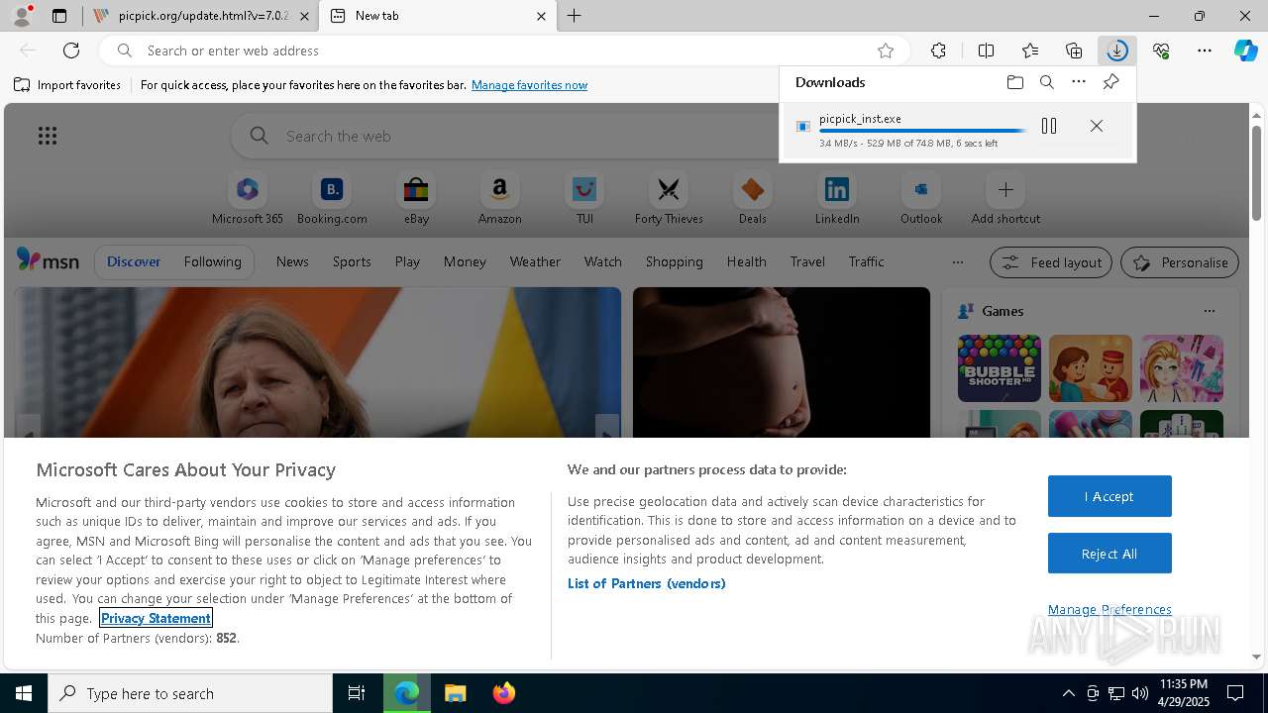Open Booking.com shortcut
Viewport: 1268px width, 713px height.
pos(332,199)
